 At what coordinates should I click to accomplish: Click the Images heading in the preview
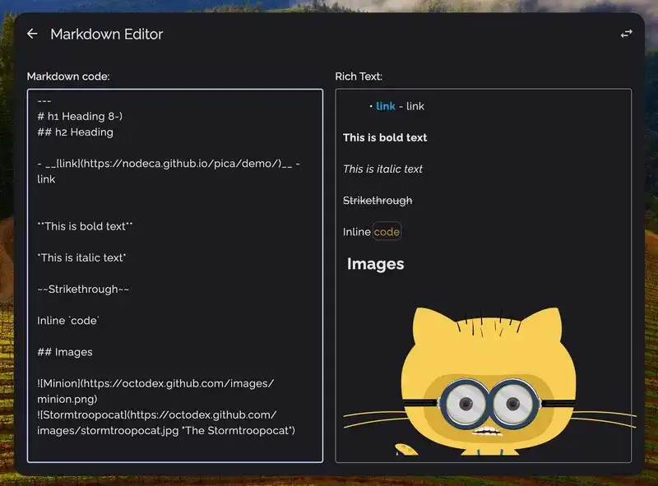click(x=375, y=264)
